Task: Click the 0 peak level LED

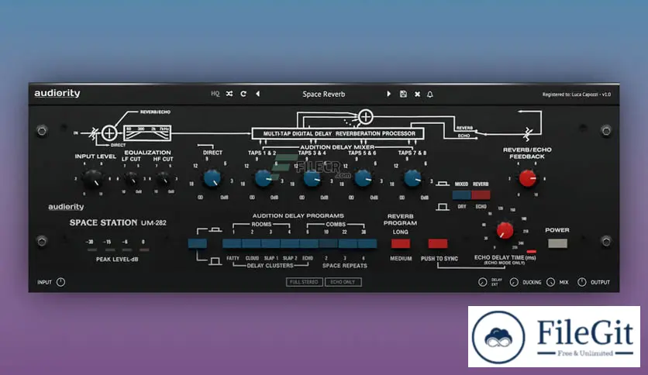Action: click(x=144, y=249)
